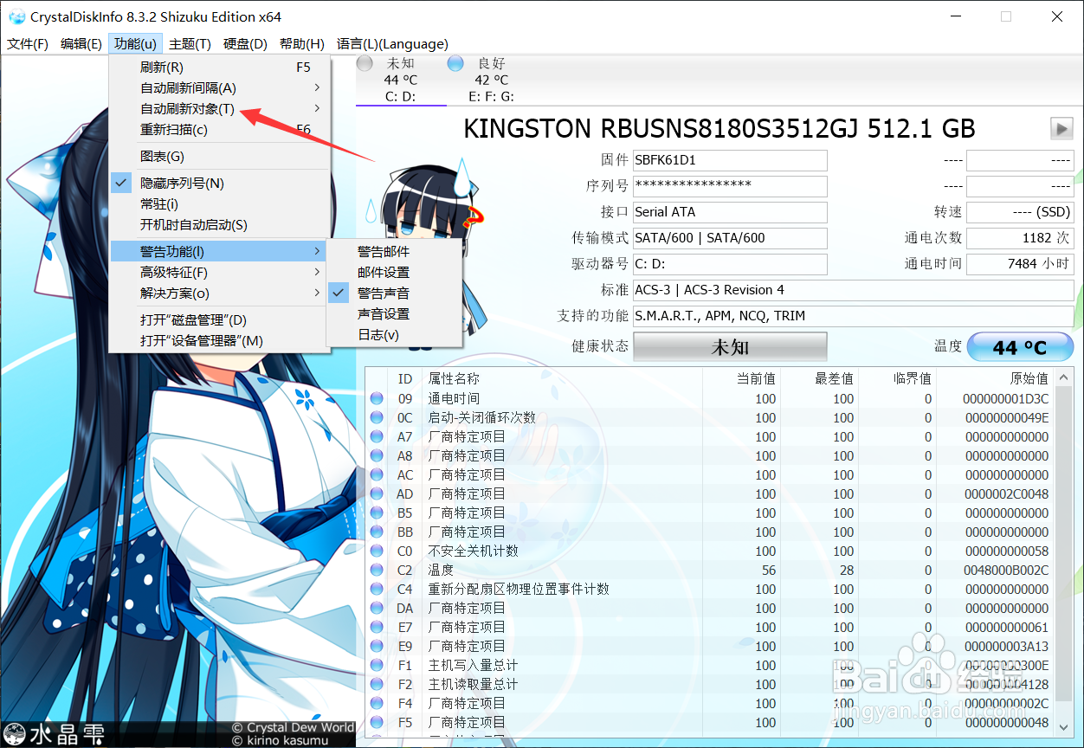Screen dimensions: 1084x748
Task: Expand 警告功能(l) submenu
Action: [x=219, y=252]
